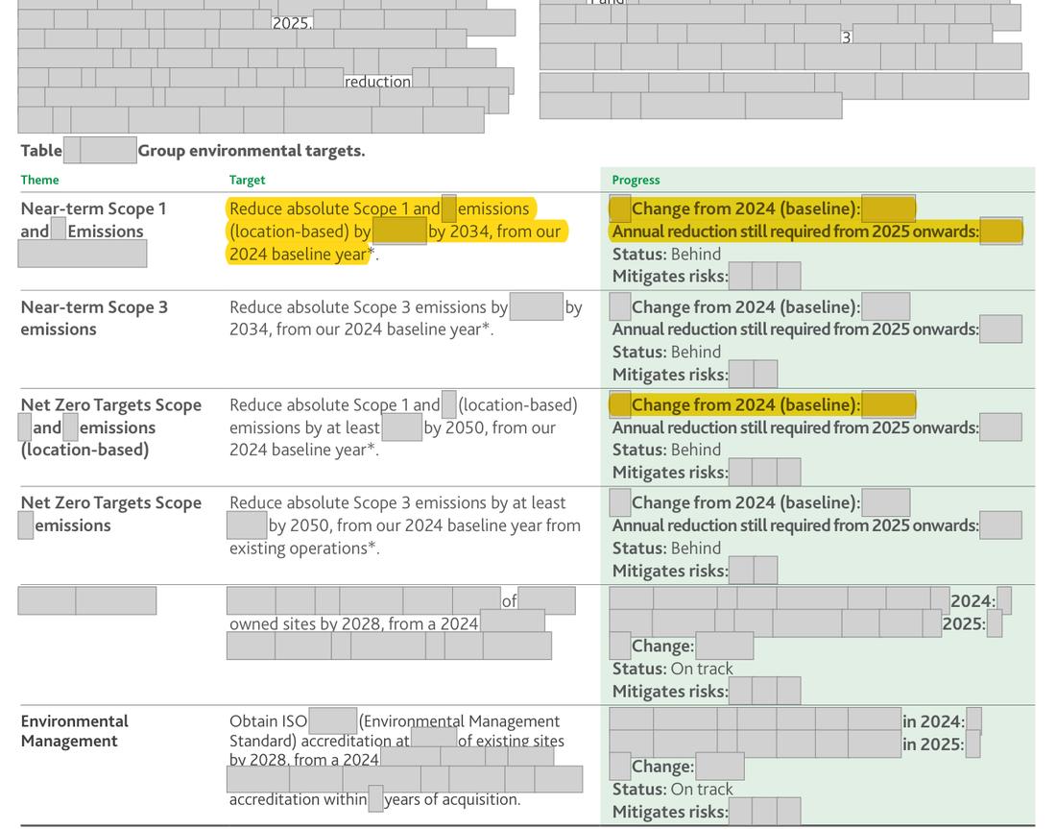The image size is (1056, 829).
Task: Click 'Status: On track' in the Environmental Management row
Action: point(672,790)
